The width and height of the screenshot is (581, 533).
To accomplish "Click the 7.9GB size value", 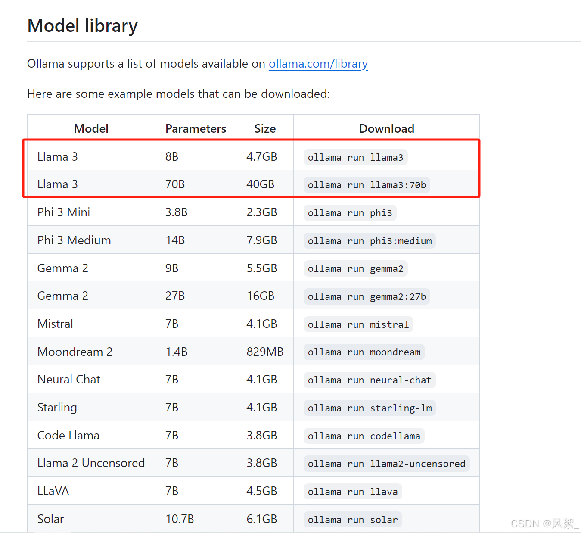I will [x=261, y=240].
